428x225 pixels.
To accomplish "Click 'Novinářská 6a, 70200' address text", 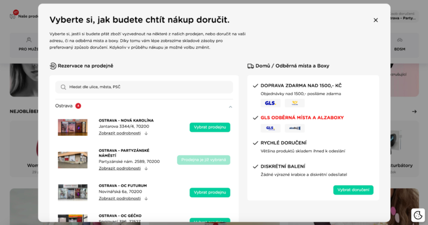I will click(x=120, y=192).
